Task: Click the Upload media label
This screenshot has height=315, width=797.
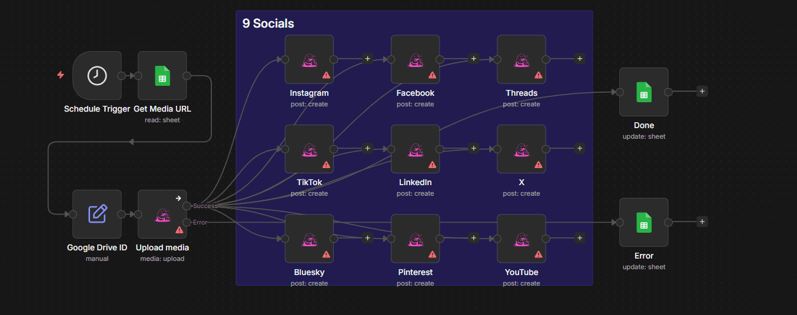Action: click(x=162, y=247)
